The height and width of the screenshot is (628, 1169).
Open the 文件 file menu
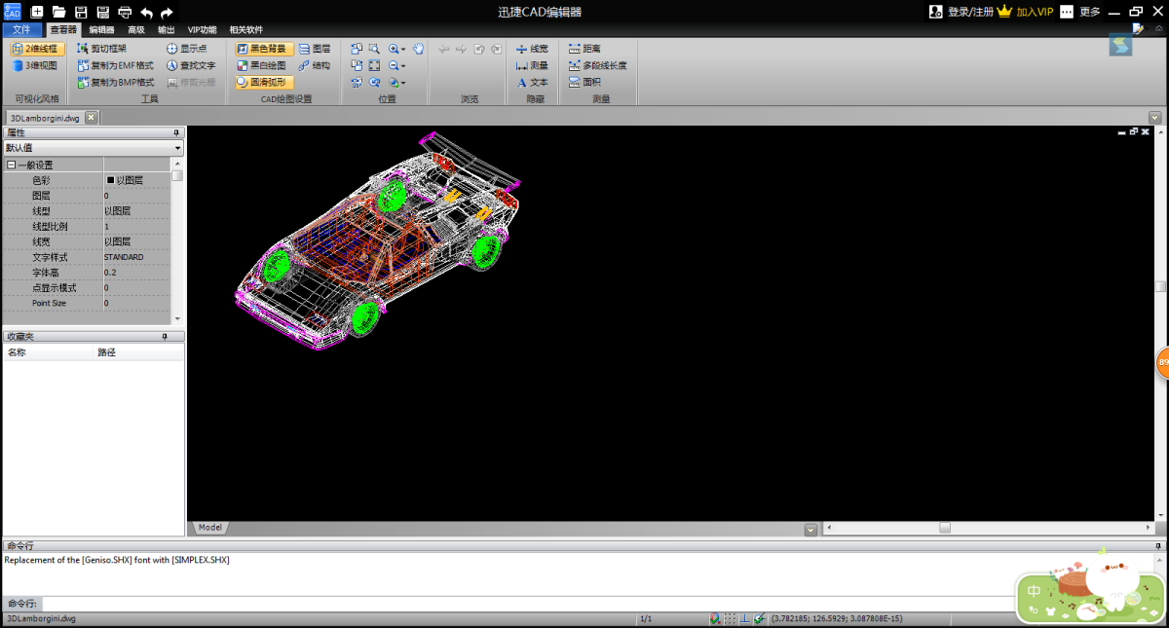coord(21,30)
